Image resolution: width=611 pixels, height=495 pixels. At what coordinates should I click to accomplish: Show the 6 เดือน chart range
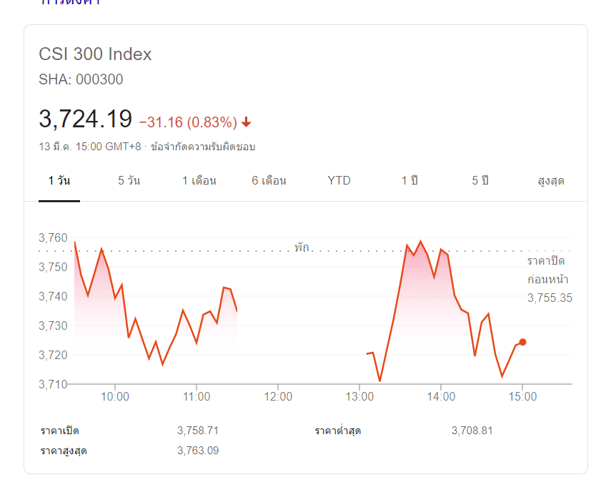click(269, 180)
